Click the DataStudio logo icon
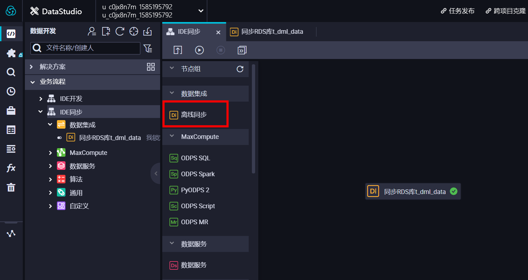 point(35,11)
